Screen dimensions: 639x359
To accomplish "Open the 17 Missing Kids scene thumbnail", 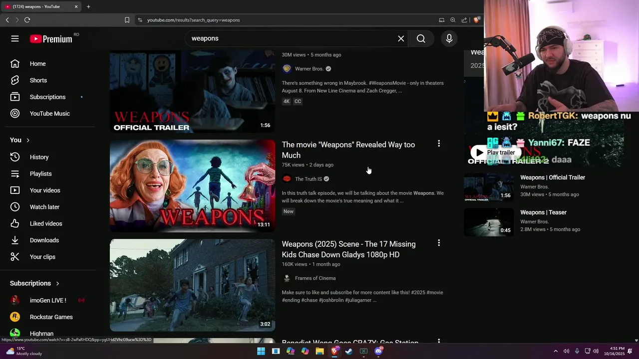I will pos(192,285).
